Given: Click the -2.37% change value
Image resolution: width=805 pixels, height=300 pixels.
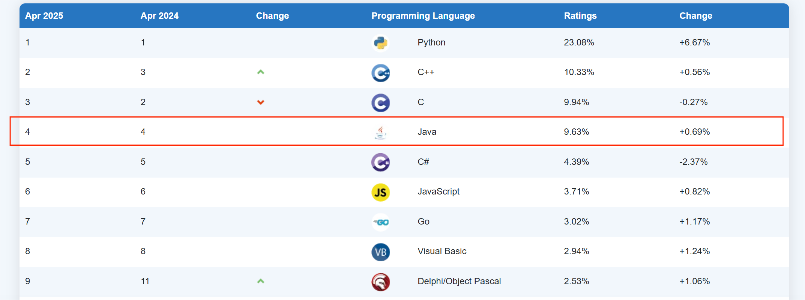Looking at the screenshot, I should (693, 162).
